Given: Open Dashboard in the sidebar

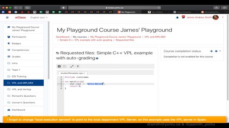Looking at the screenshot, I should (x=24, y=110).
